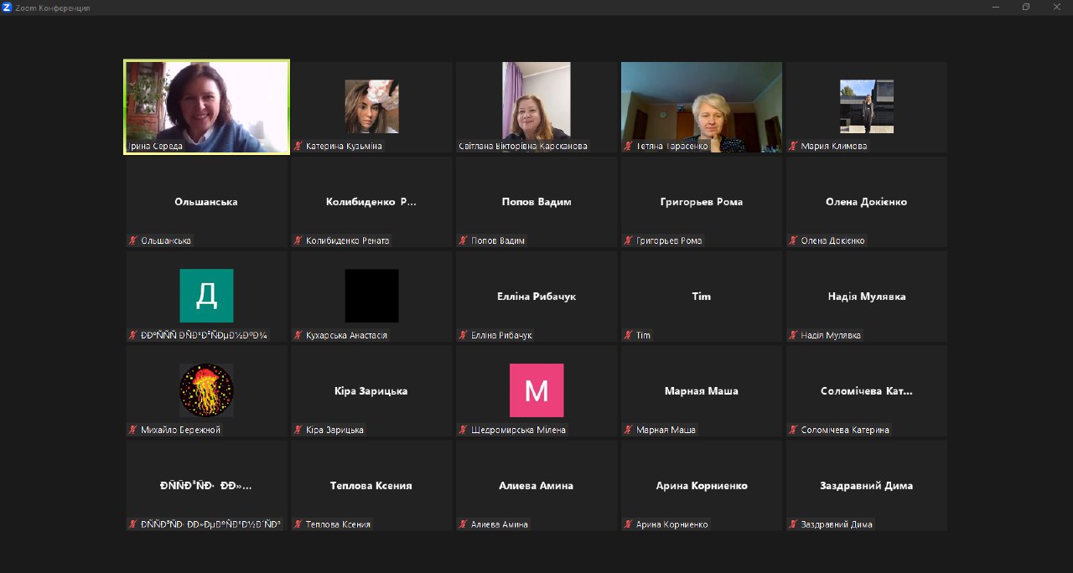
Task: Click muted mic icon beside Тетяна Тарасенко
Action: point(628,146)
